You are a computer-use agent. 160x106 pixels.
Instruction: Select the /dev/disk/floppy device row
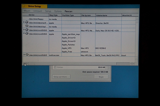pyautogui.click(x=79, y=19)
